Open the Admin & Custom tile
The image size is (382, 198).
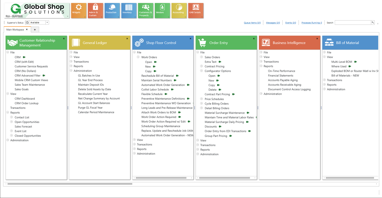tap(95, 11)
